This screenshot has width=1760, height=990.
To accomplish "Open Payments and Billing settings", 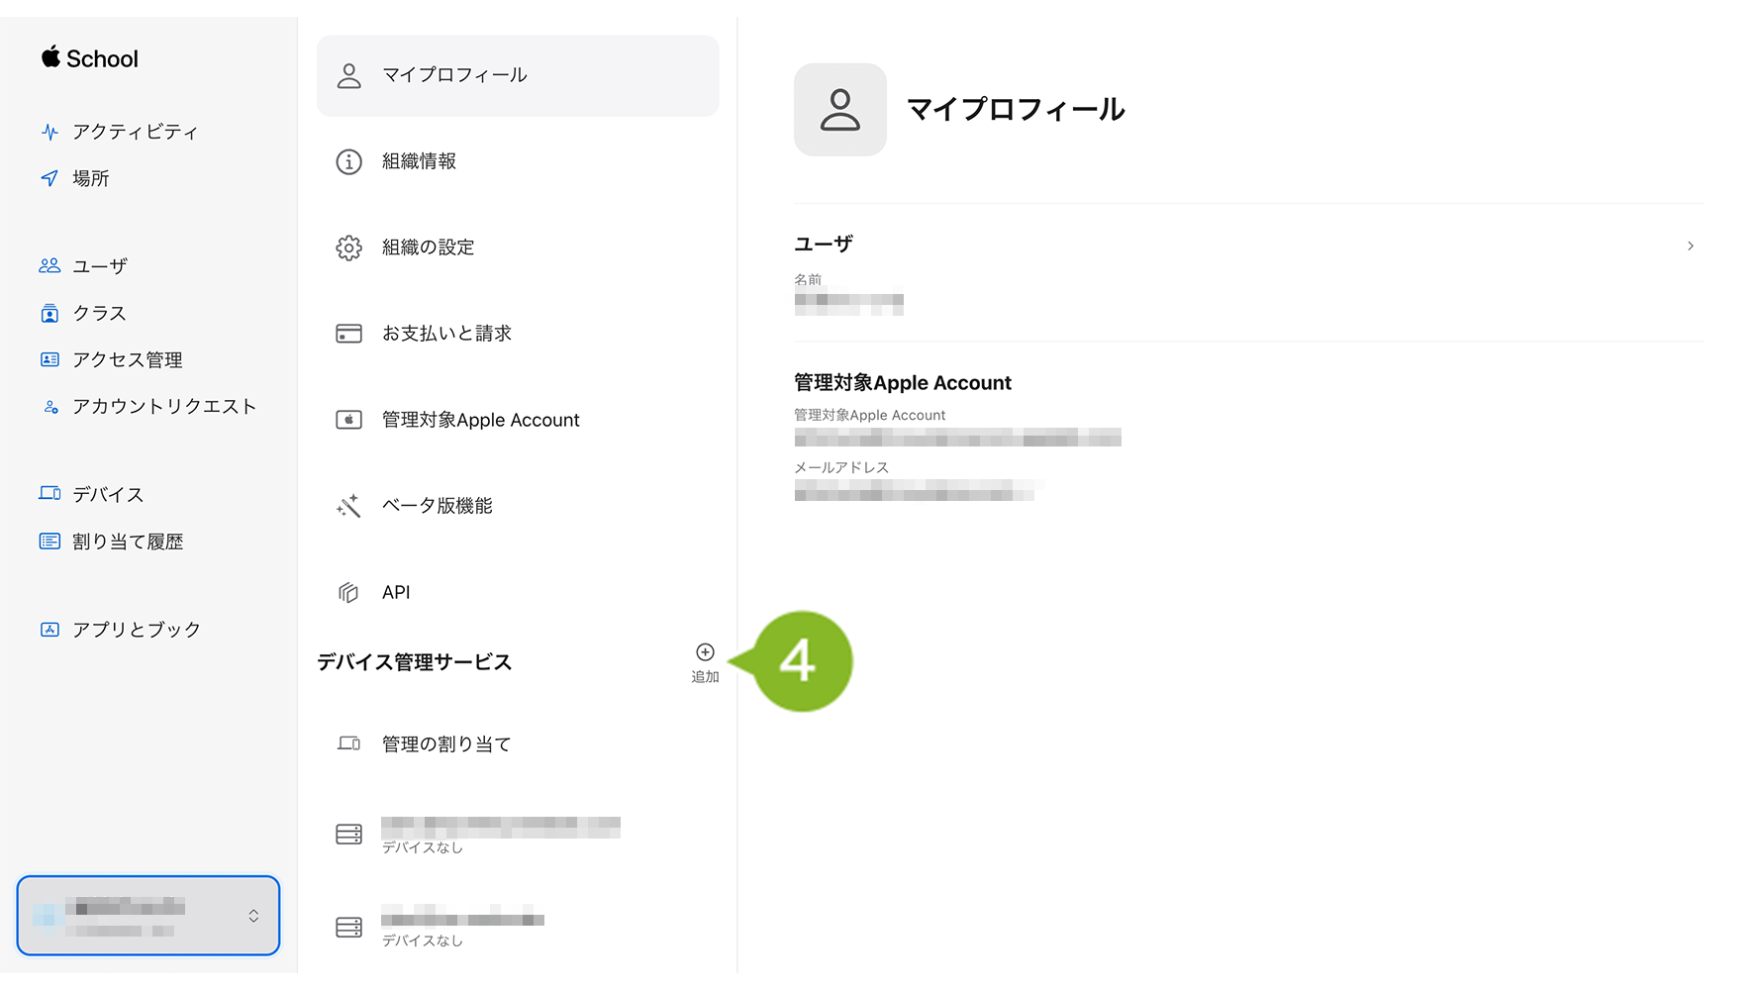I will point(446,334).
